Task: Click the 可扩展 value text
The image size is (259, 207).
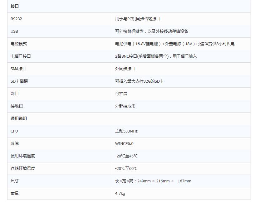Action: point(121,94)
